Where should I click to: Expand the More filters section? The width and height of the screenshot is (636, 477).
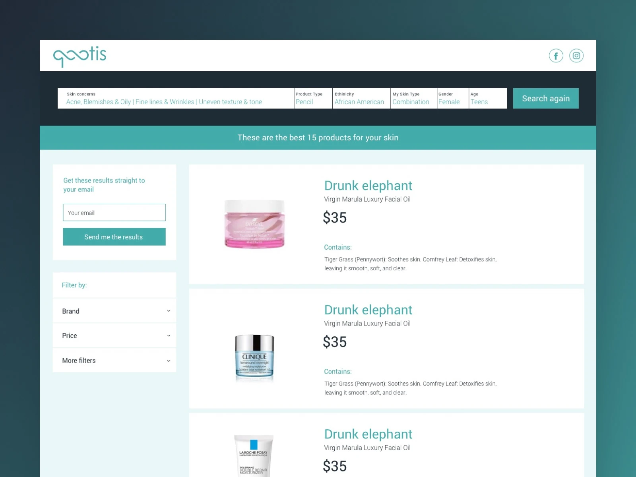click(x=114, y=361)
